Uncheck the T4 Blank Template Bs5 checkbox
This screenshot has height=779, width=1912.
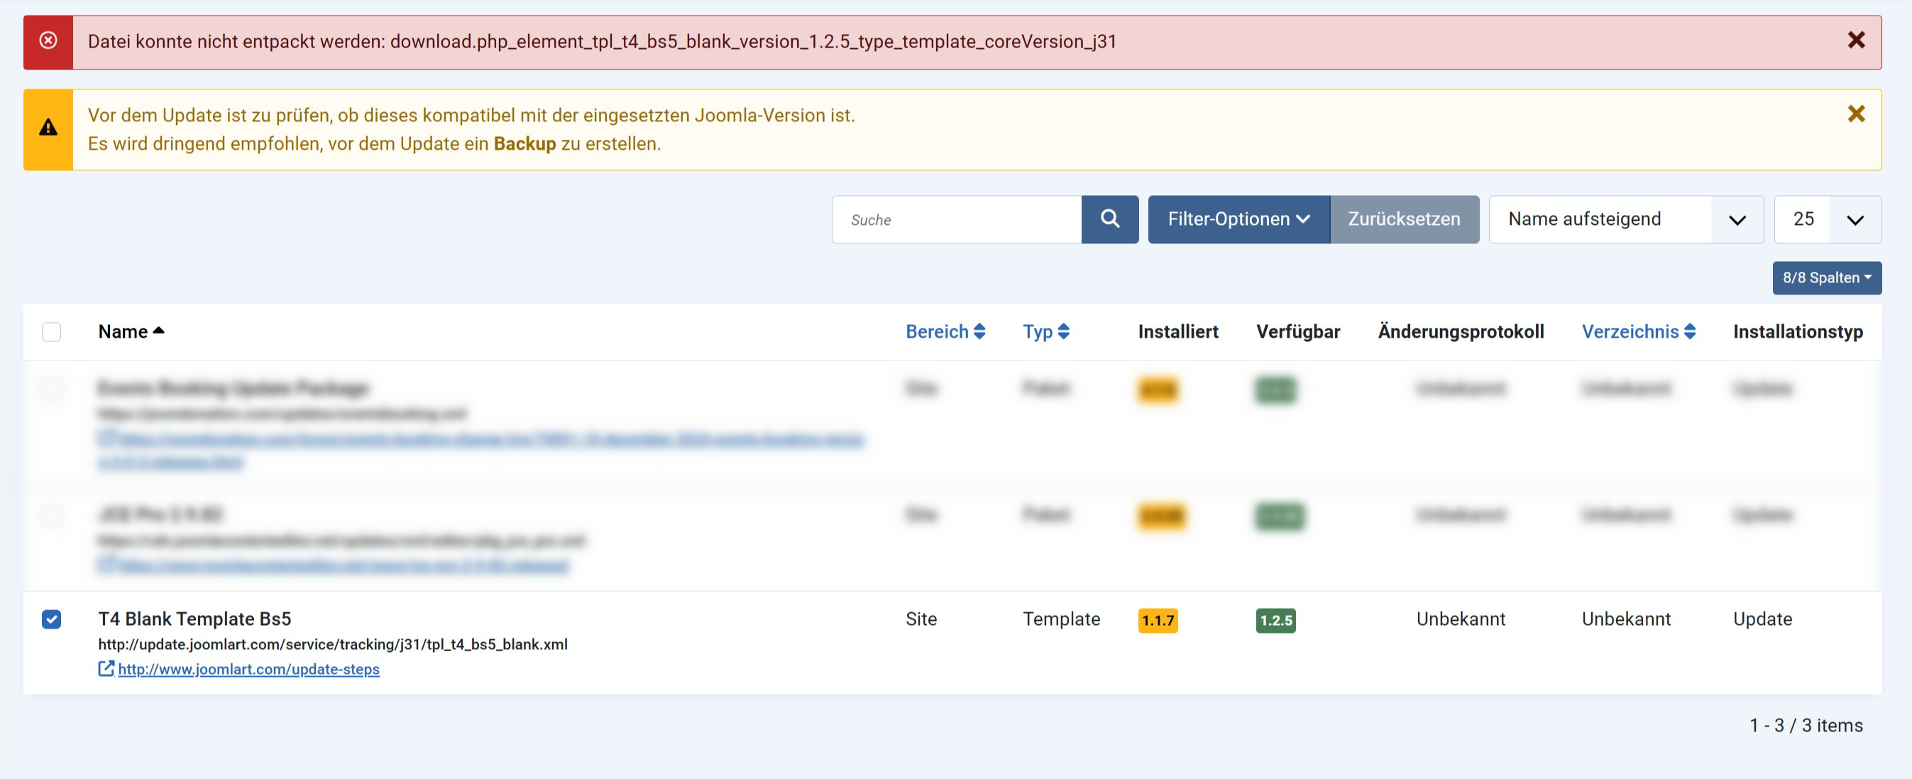point(51,619)
